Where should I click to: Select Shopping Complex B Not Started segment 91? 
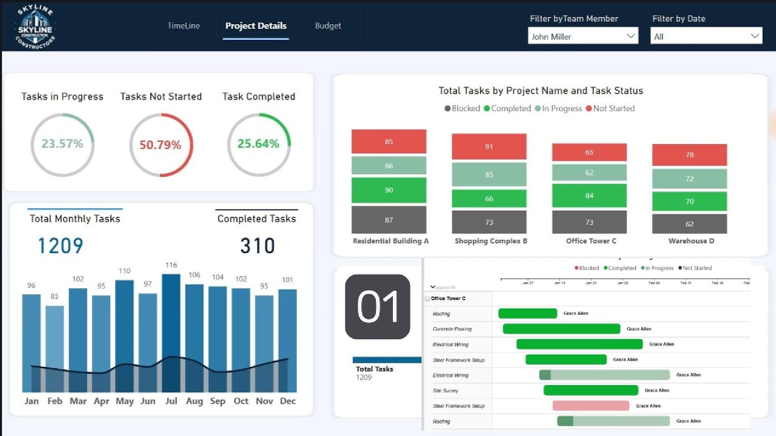point(489,147)
